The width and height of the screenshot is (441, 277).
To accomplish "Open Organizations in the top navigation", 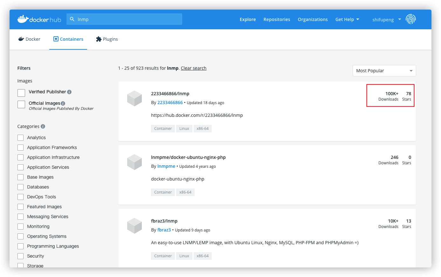I will 313,19.
